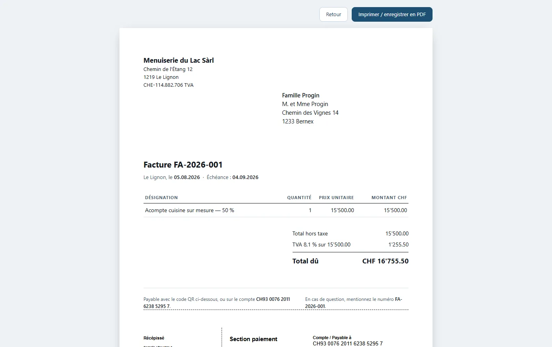Image resolution: width=552 pixels, height=347 pixels.
Task: Click the VAT number CHE-114.882.706 TVA
Action: [168, 85]
